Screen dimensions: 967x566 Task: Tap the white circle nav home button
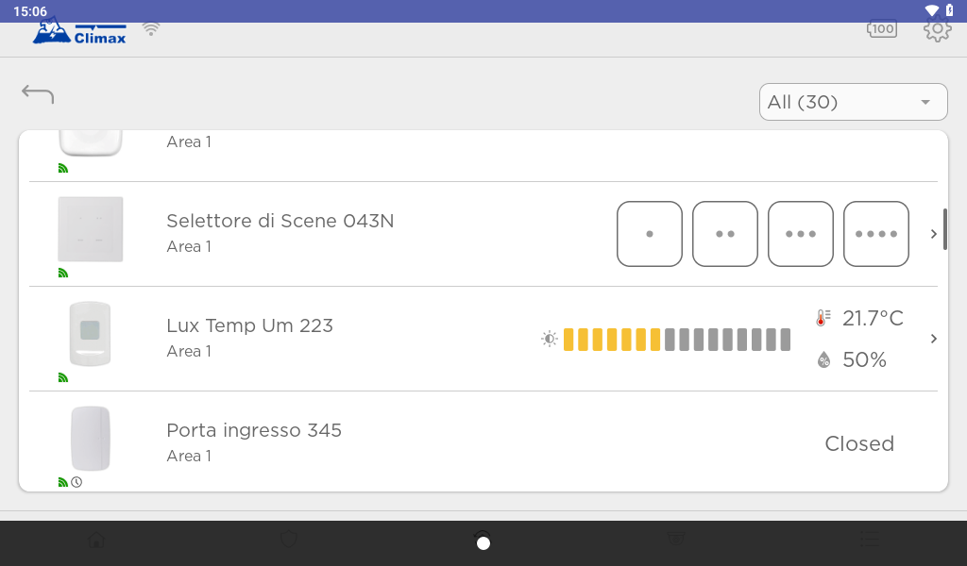tap(483, 542)
